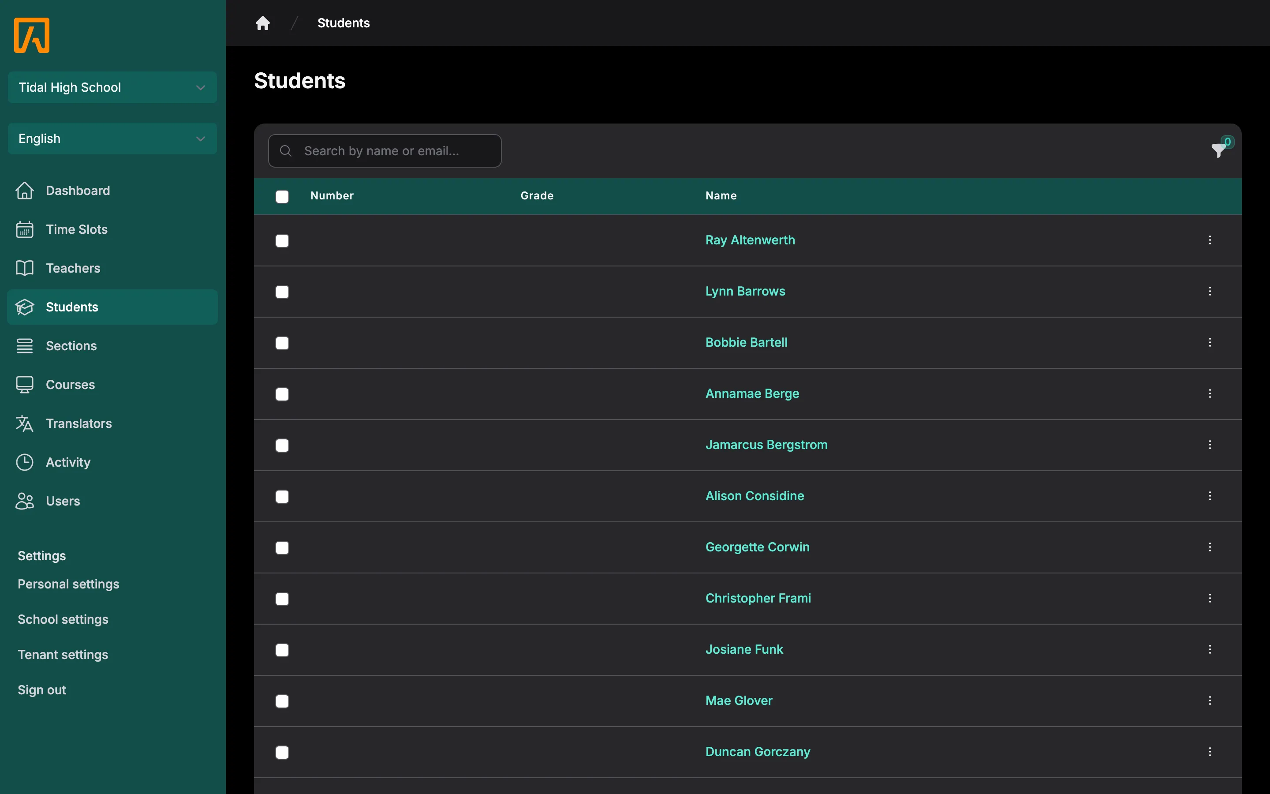Select the Bobbie Bartell row checkbox
The width and height of the screenshot is (1270, 794).
282,343
